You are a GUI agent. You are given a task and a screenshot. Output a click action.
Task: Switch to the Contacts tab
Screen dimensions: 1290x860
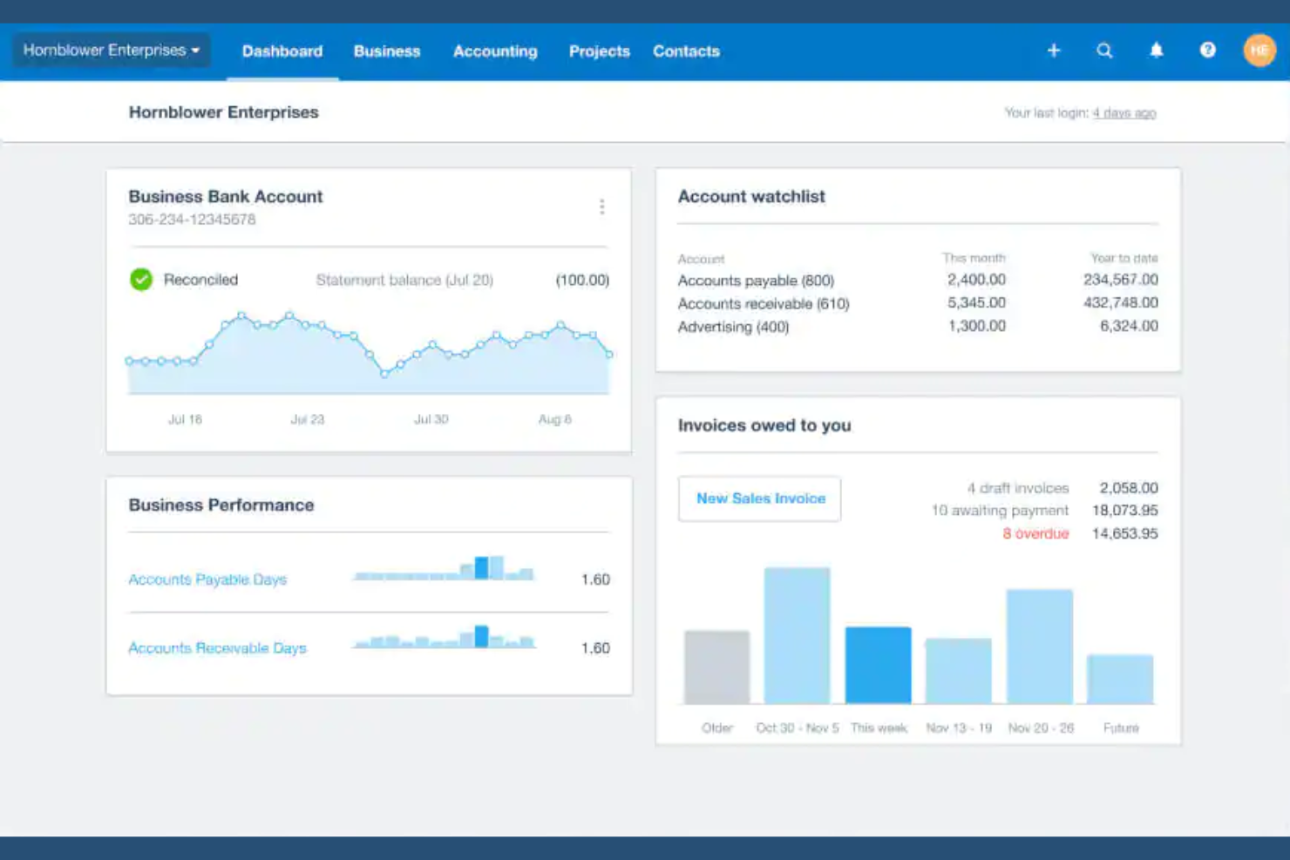pos(686,51)
